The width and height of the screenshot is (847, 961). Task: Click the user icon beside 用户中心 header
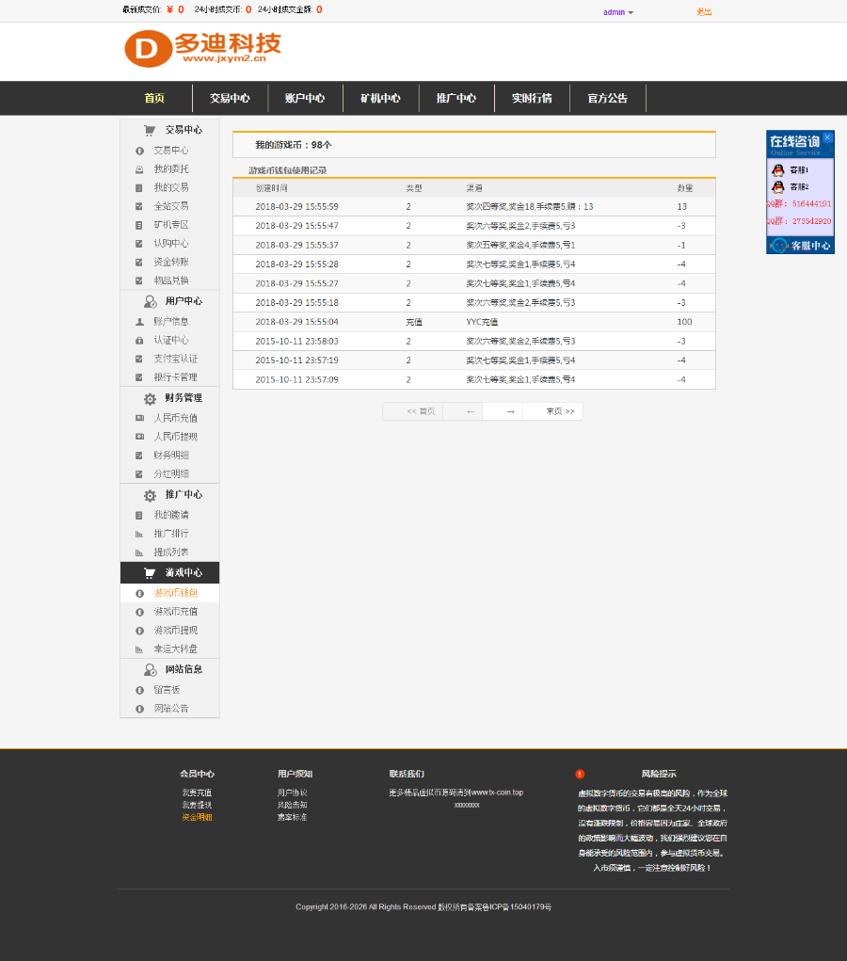[x=151, y=301]
